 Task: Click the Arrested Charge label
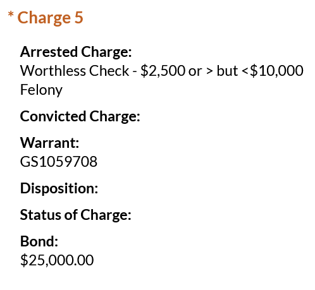pos(76,52)
